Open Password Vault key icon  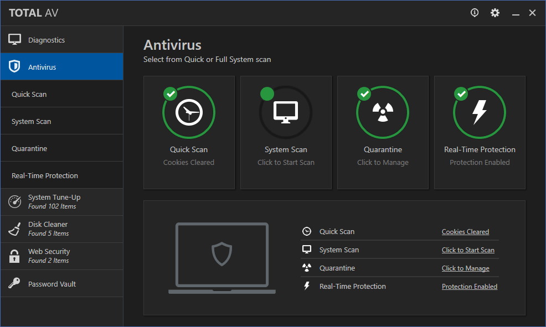(14, 284)
